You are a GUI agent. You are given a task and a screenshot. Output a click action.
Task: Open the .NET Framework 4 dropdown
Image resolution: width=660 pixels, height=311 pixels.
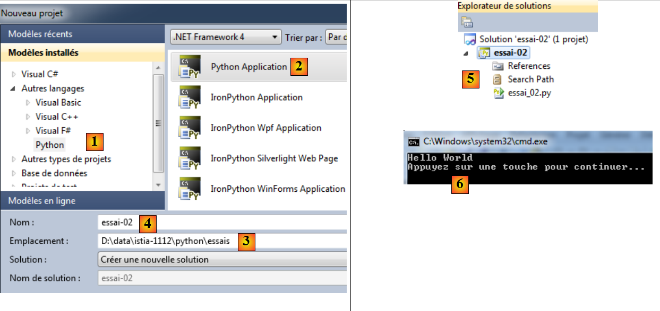point(275,37)
